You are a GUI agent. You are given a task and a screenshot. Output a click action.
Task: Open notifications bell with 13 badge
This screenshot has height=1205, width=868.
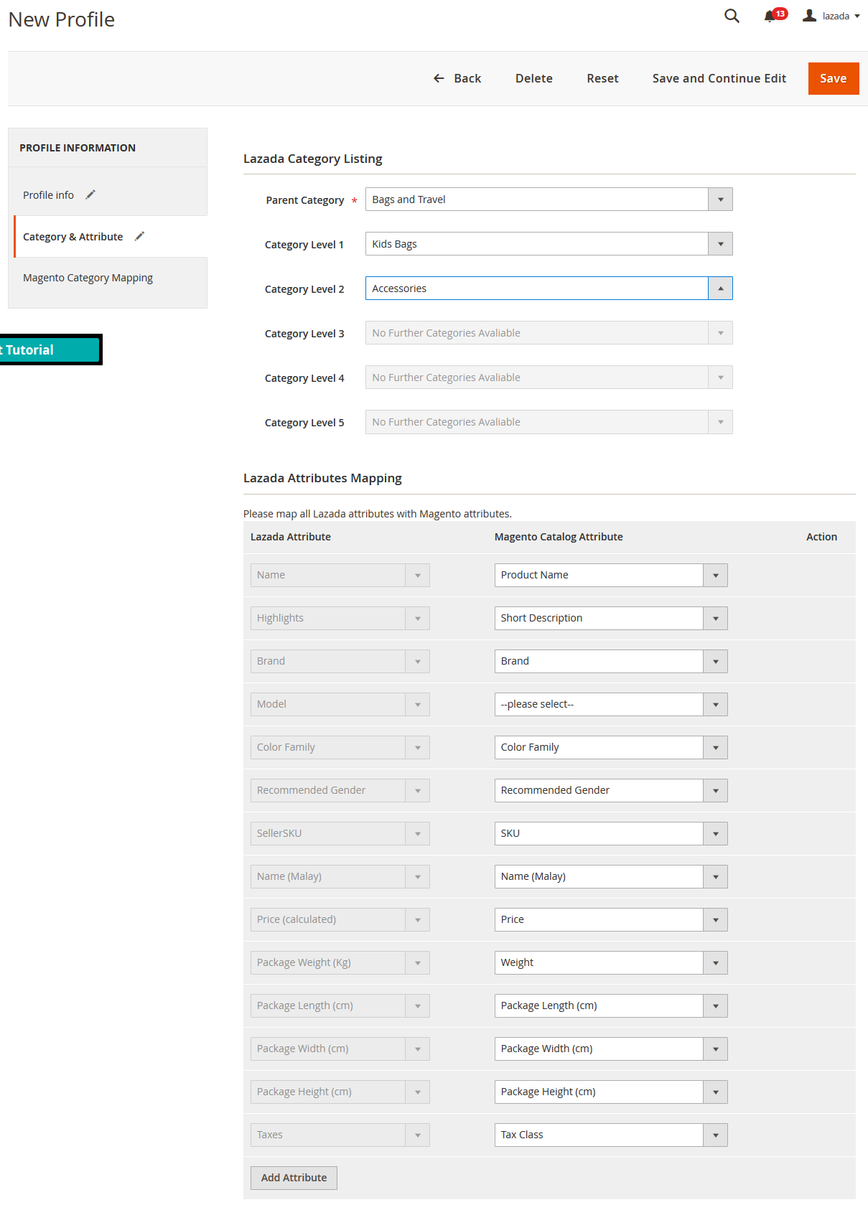click(x=775, y=15)
